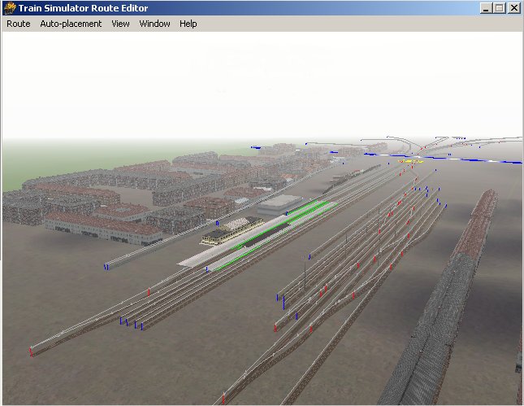524x406 pixels.
Task: Maximize the Route Editor window
Action: coord(498,8)
